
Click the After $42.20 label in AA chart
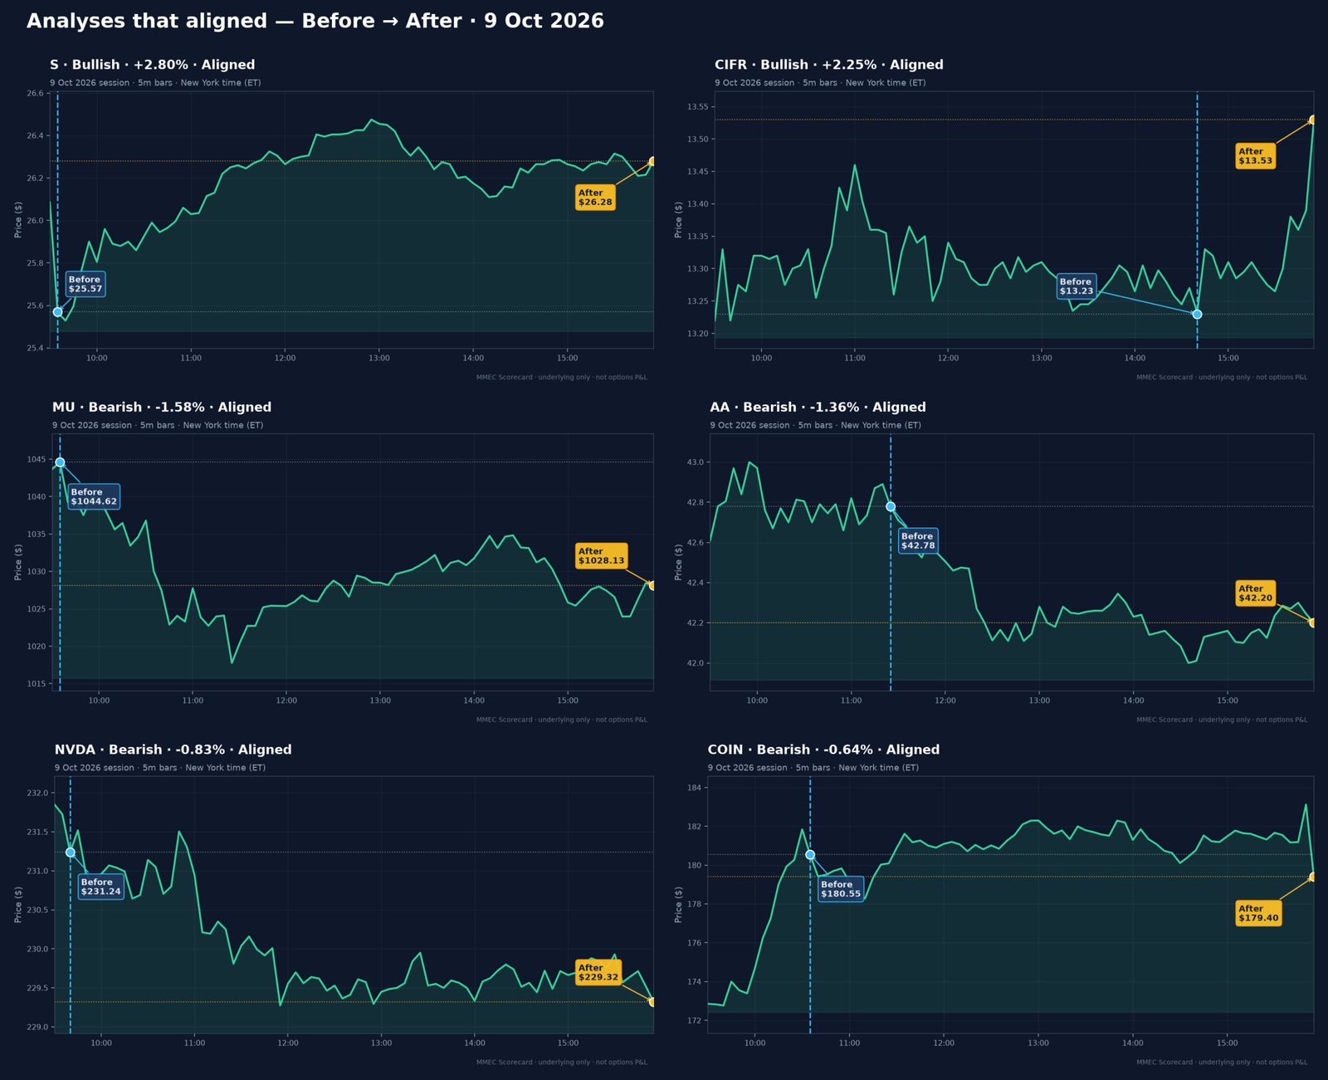pos(1255,593)
